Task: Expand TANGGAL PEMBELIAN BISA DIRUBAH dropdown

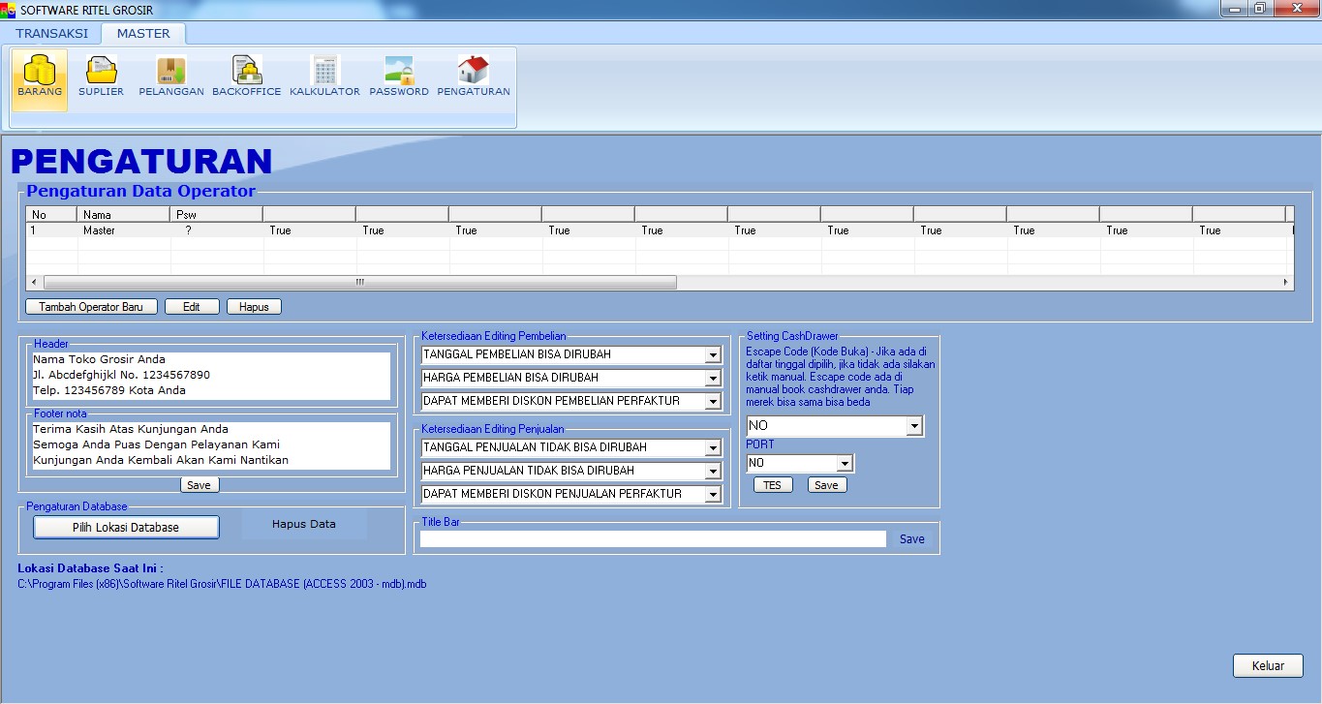Action: pos(713,354)
